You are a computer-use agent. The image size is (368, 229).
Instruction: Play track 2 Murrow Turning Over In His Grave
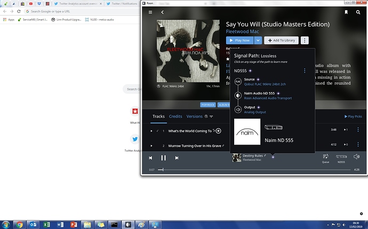(x=151, y=146)
